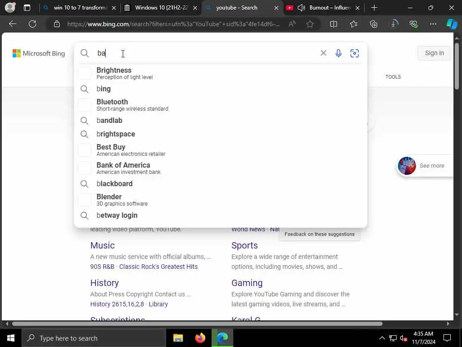Open the Gaming link
Image resolution: width=462 pixels, height=347 pixels.
tap(247, 283)
